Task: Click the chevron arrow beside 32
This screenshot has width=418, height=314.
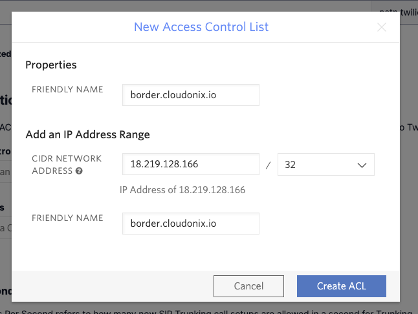Action: pyautogui.click(x=362, y=165)
